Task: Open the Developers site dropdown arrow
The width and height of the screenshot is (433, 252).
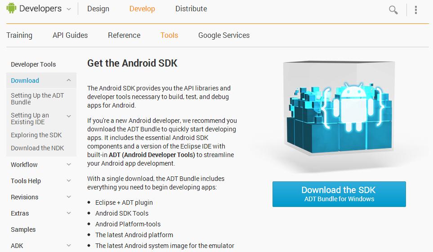Action: pos(69,9)
